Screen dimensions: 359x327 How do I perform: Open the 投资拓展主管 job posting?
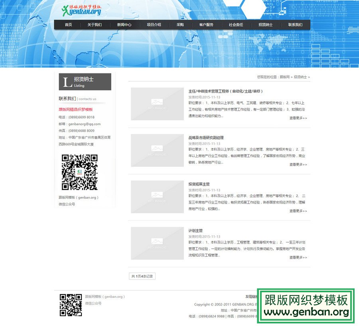tap(199, 183)
